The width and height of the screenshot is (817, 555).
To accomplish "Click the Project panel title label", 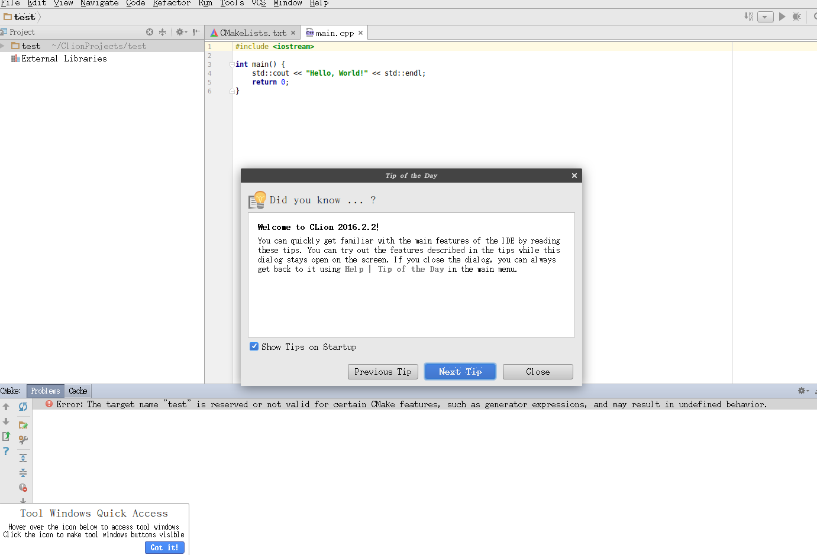I will point(22,32).
